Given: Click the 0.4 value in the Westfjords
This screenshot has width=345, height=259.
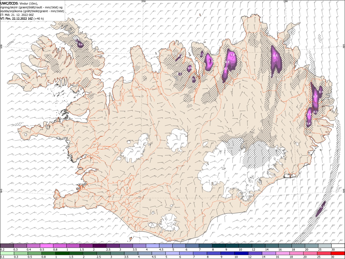Looking at the screenshot, I should 80,44.
